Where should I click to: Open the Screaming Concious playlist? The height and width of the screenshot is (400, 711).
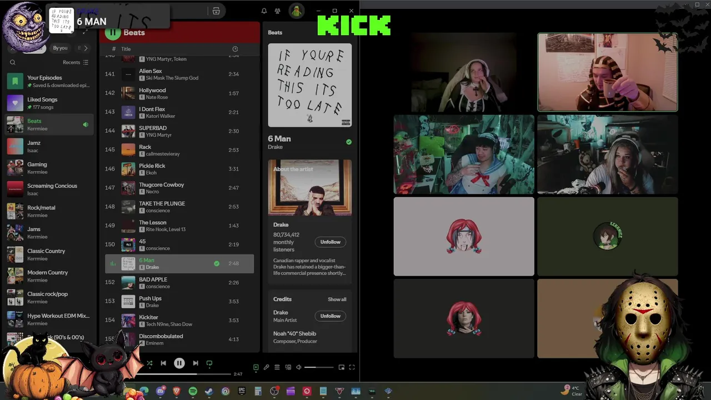[x=49, y=189]
